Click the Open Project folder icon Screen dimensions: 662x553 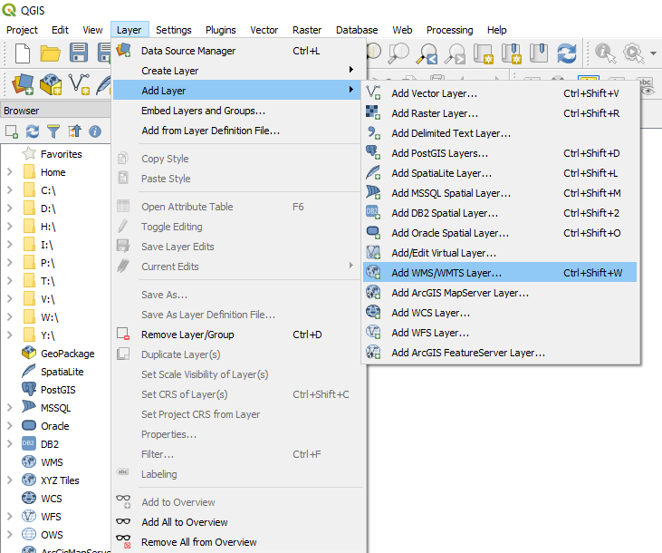pos(50,53)
